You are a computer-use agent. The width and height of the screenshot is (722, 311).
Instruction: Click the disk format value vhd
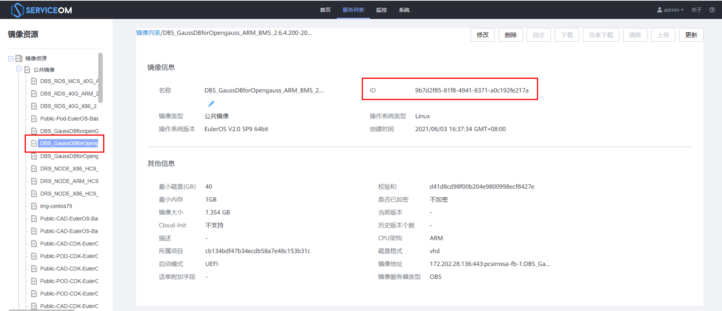(435, 251)
